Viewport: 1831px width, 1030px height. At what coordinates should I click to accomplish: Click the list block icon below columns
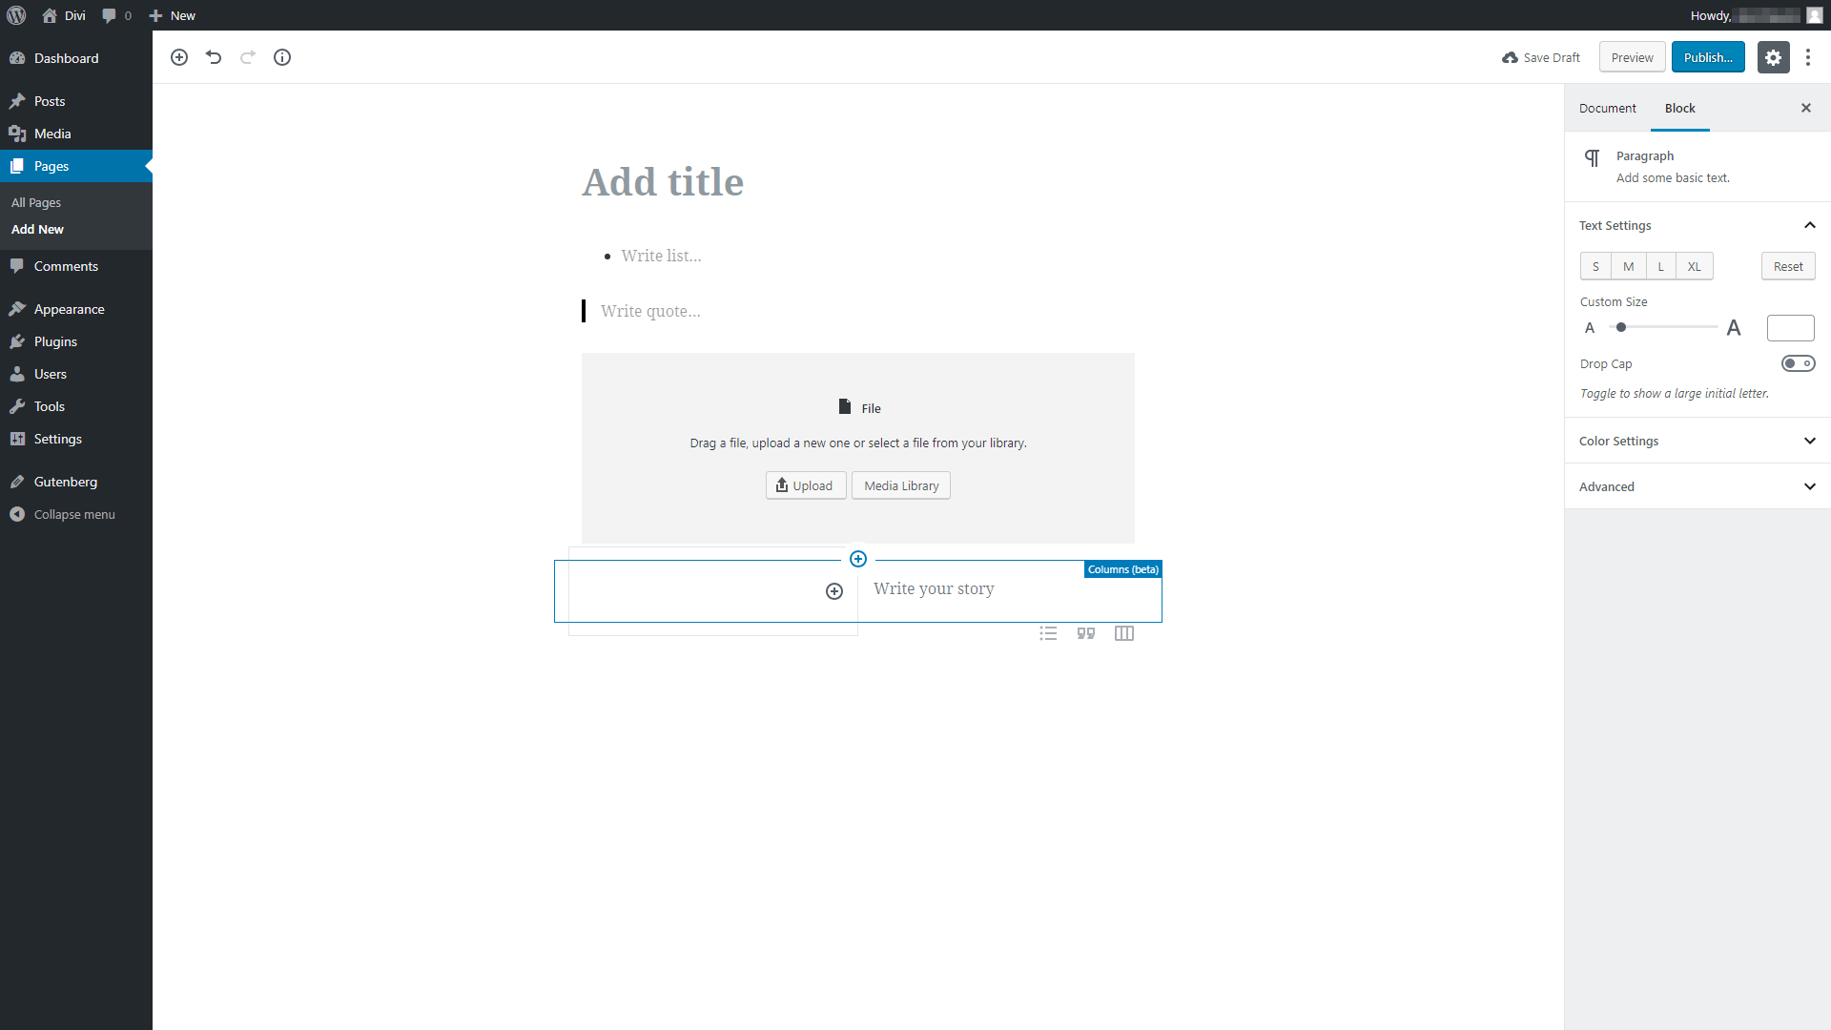click(1049, 632)
